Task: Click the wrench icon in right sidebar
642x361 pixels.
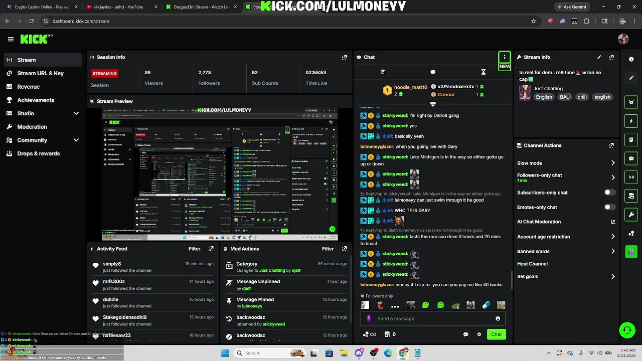Action: click(631, 215)
